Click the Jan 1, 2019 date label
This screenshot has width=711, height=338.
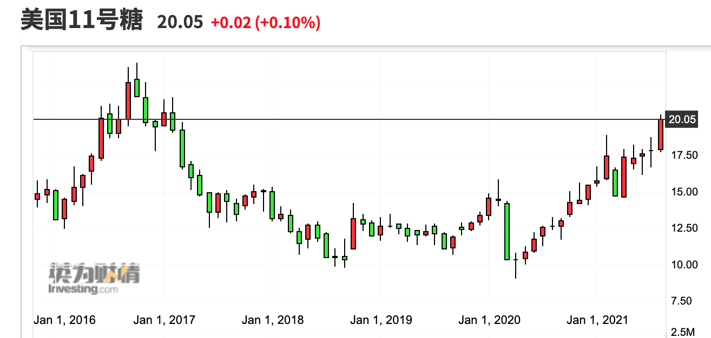[381, 320]
